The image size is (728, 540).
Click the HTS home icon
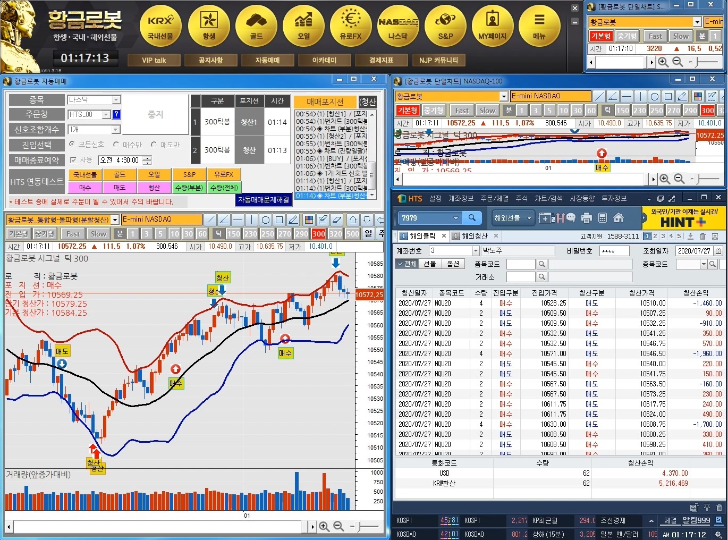pos(619,218)
